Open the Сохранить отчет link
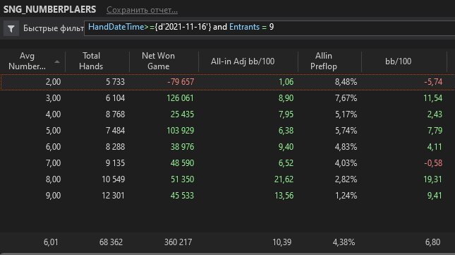 [142, 10]
